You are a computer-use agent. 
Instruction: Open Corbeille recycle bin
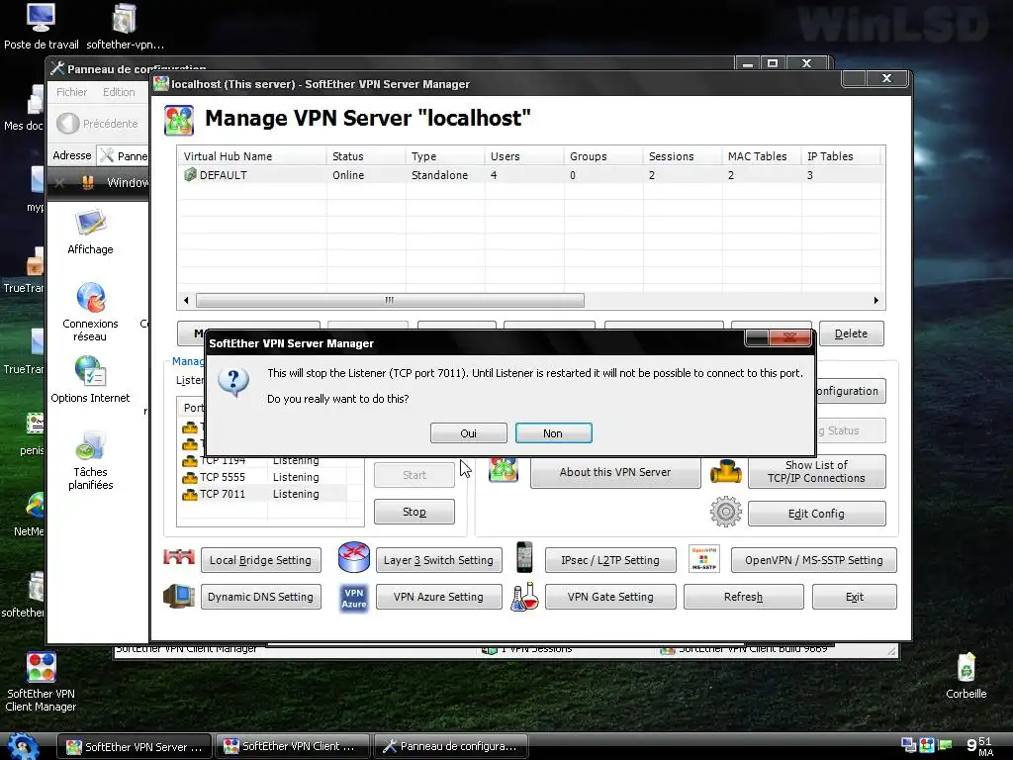click(966, 676)
